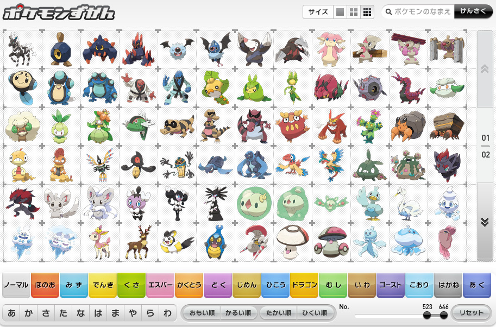
Task: Select the ら kana row tab
Action: (x=150, y=313)
